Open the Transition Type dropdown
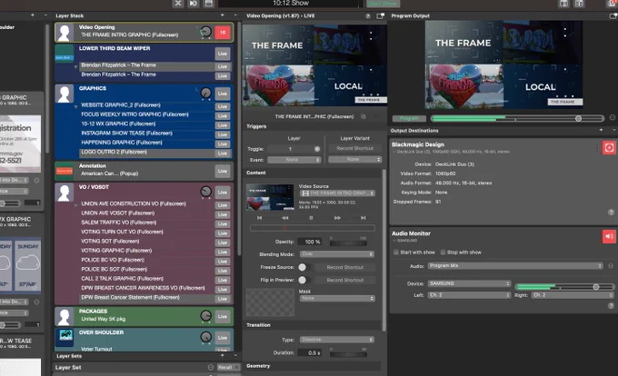 point(337,340)
